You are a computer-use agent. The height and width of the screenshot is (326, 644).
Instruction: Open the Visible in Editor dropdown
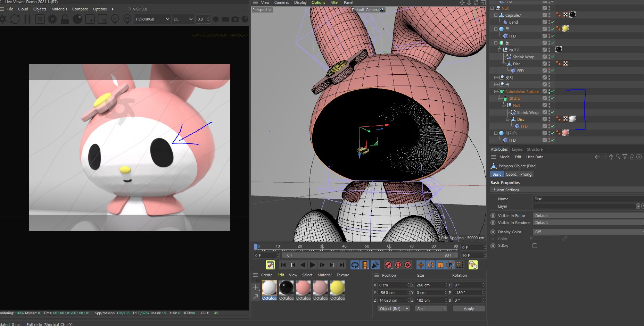coord(588,216)
